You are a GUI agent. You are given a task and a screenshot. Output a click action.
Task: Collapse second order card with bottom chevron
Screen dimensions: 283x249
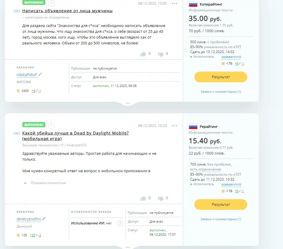[128, 247]
